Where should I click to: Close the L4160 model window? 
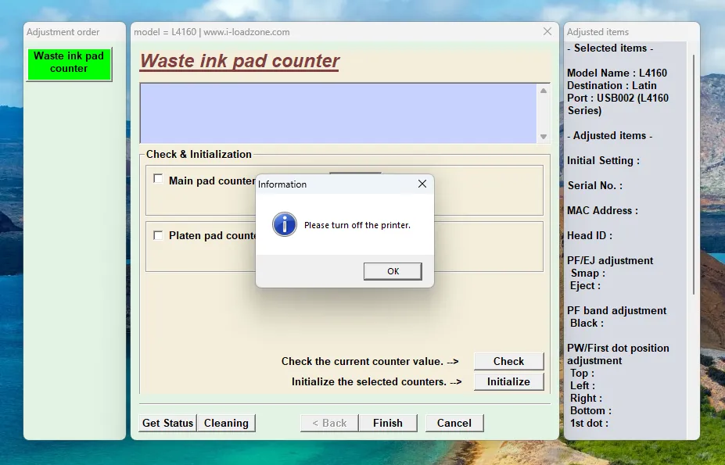(547, 31)
